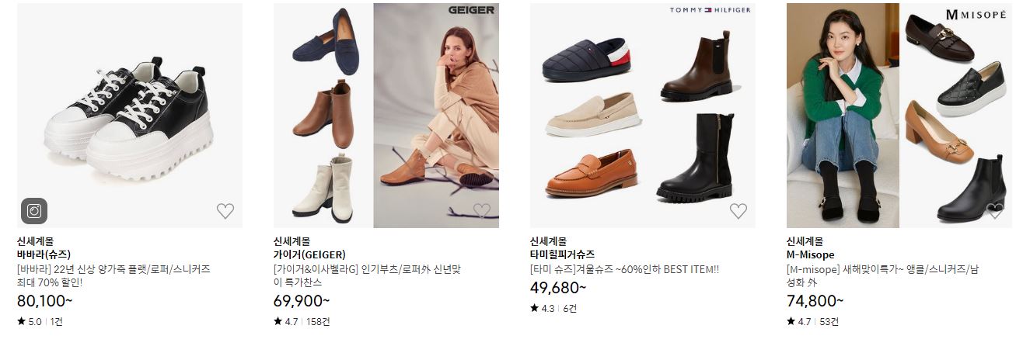Open 22년 신상 양가죽 플랫 description
This screenshot has width=1016, height=346.
click(x=113, y=276)
